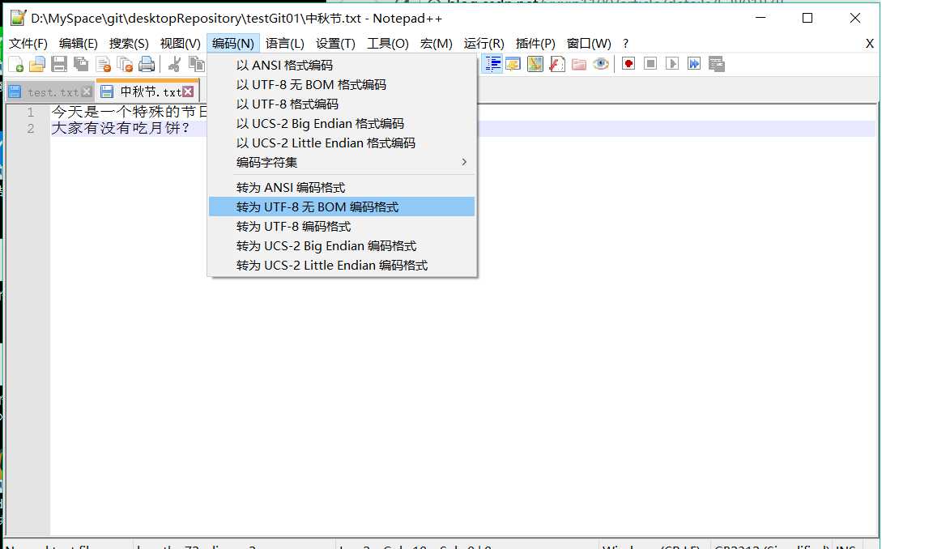Select 转为 ANSI 编码格式

[x=342, y=187]
